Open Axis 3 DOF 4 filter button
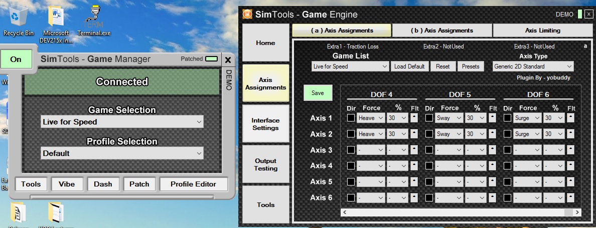Screen dimensions: 596x228 (x=414, y=150)
